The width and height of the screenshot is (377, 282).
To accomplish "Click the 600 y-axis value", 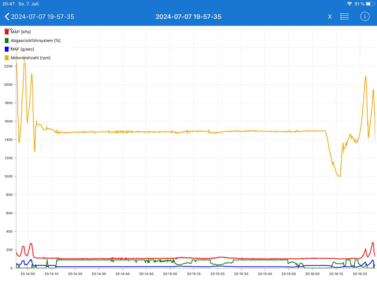I will [x=9, y=213].
